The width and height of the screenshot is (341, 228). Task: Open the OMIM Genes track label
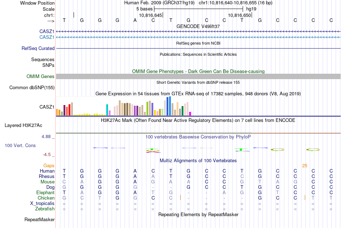pyautogui.click(x=40, y=77)
